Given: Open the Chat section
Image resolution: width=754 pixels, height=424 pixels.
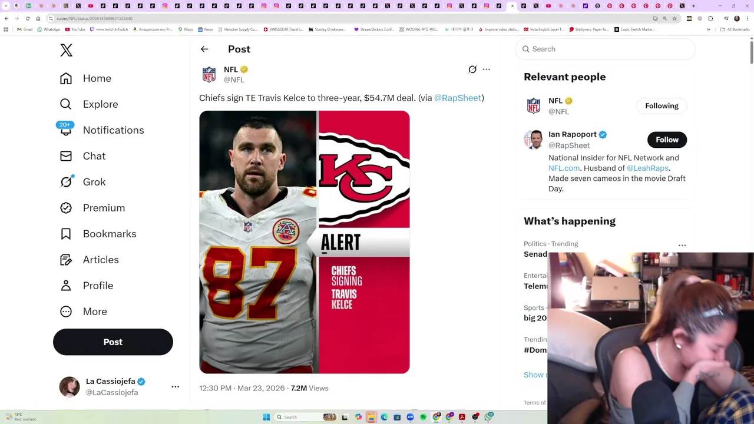Looking at the screenshot, I should pos(82,156).
